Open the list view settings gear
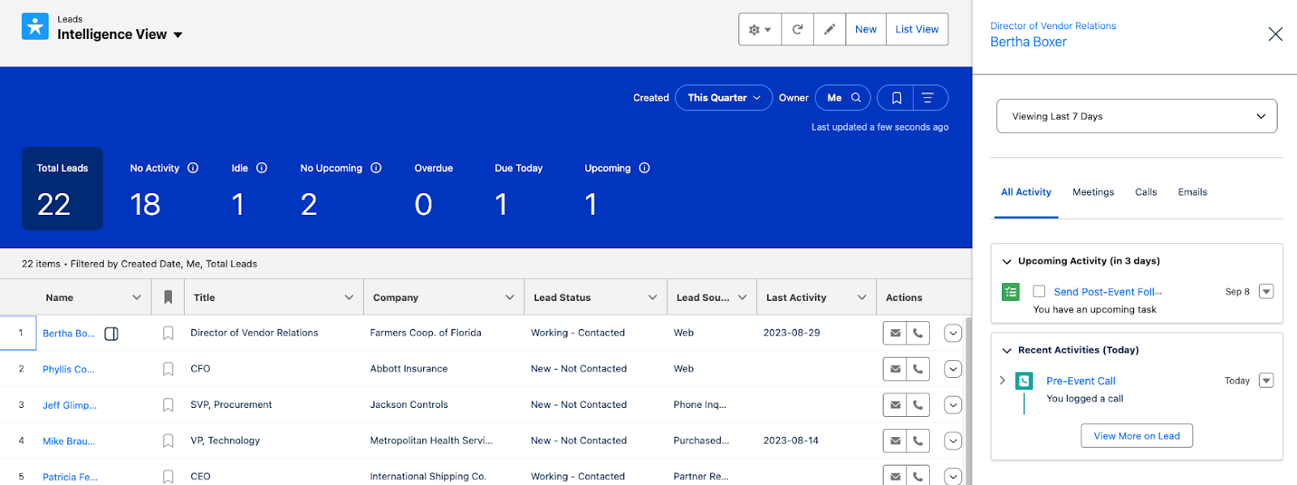This screenshot has width=1297, height=485. tap(760, 29)
